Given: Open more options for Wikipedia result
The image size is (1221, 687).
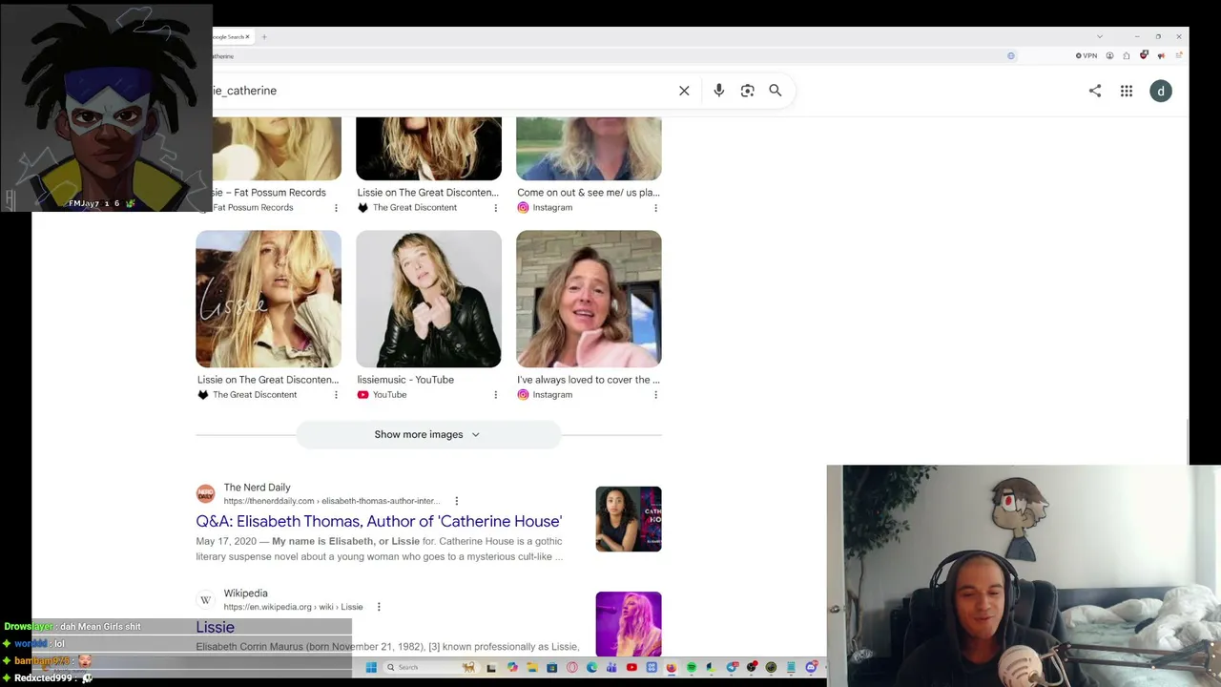Looking at the screenshot, I should [x=379, y=607].
